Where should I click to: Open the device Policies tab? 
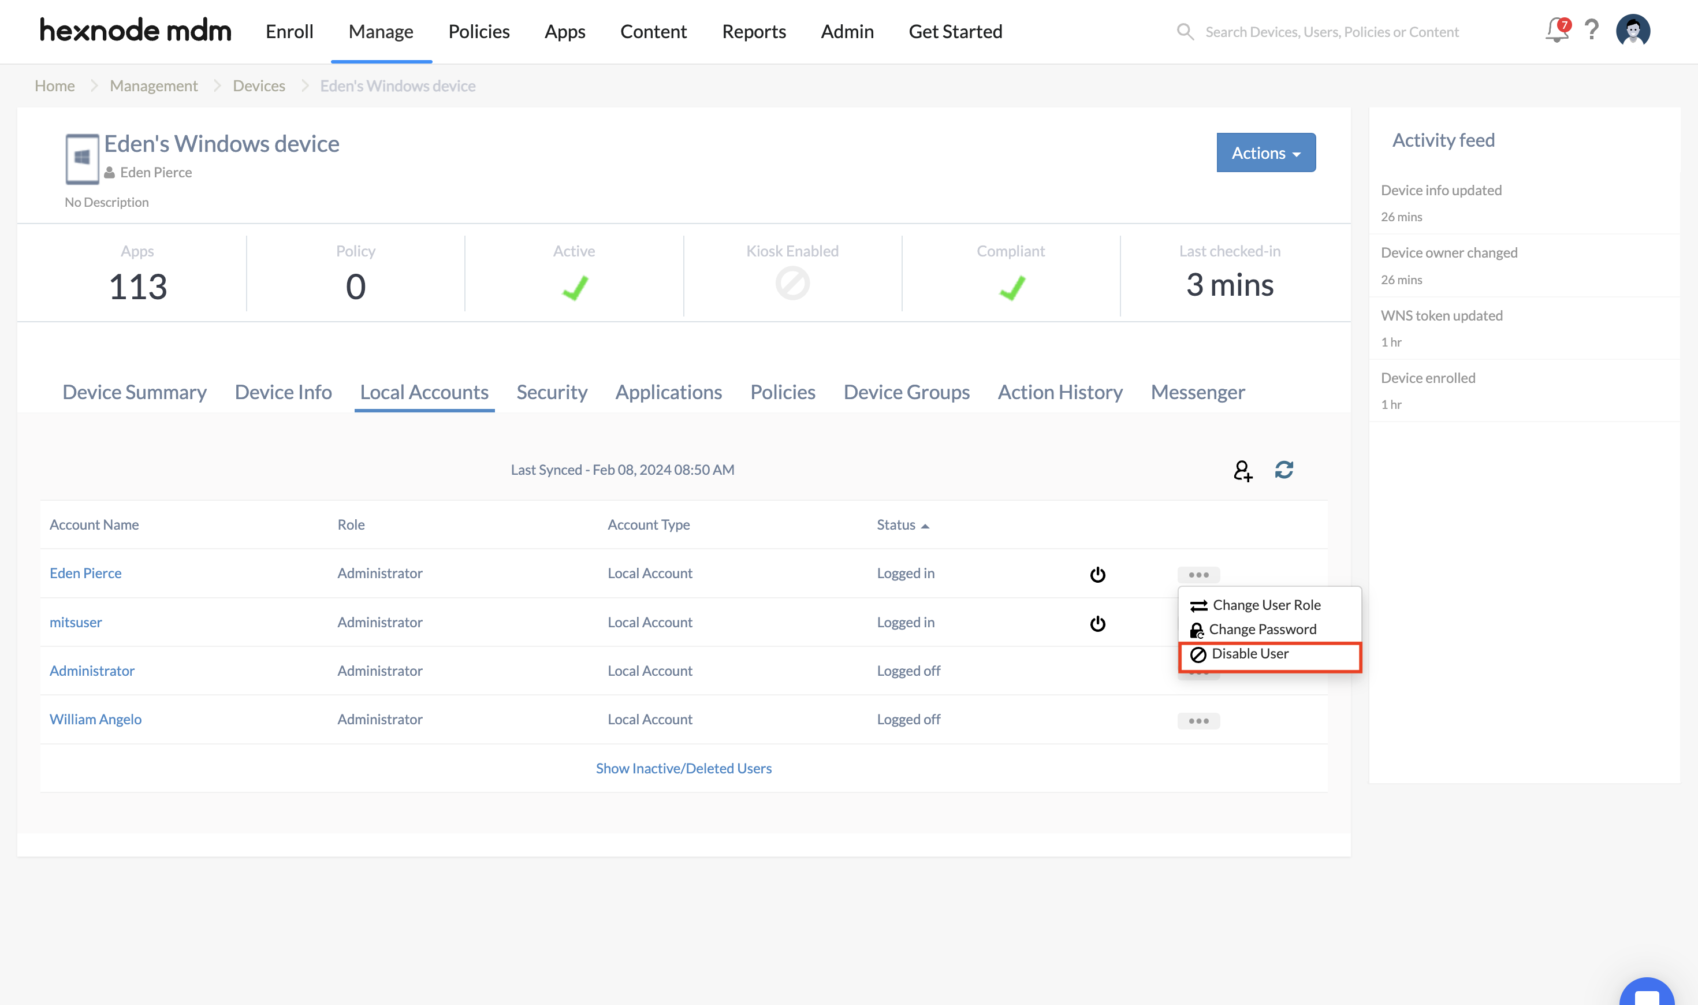click(x=783, y=392)
